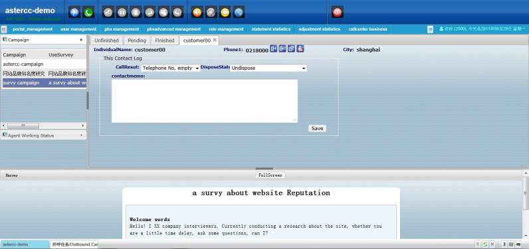Screen dimensions: 529x249
Task: Click the red X icon in bottom bar
Action: point(492,244)
